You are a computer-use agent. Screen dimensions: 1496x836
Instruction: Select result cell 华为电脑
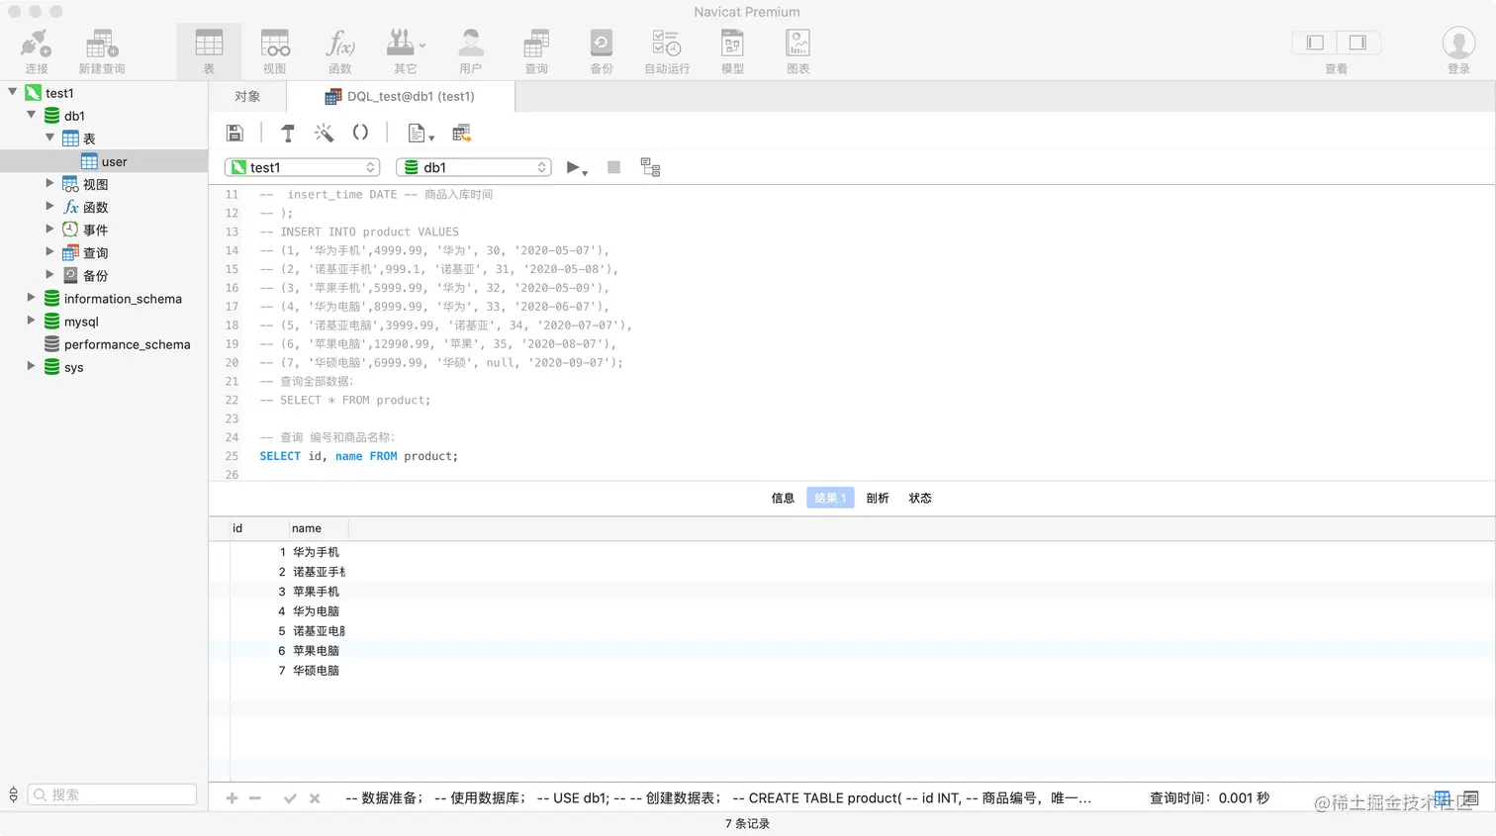pyautogui.click(x=317, y=611)
